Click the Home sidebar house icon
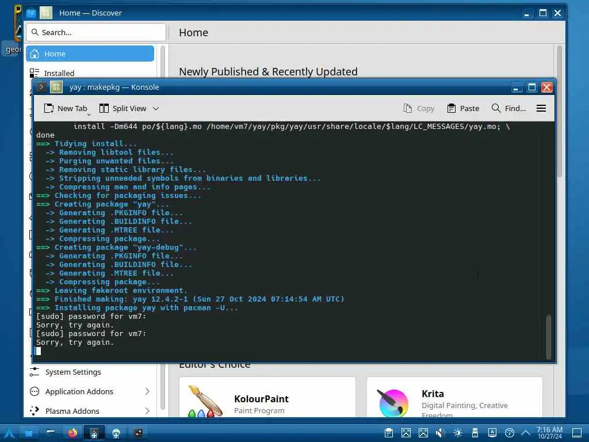 [x=35, y=54]
